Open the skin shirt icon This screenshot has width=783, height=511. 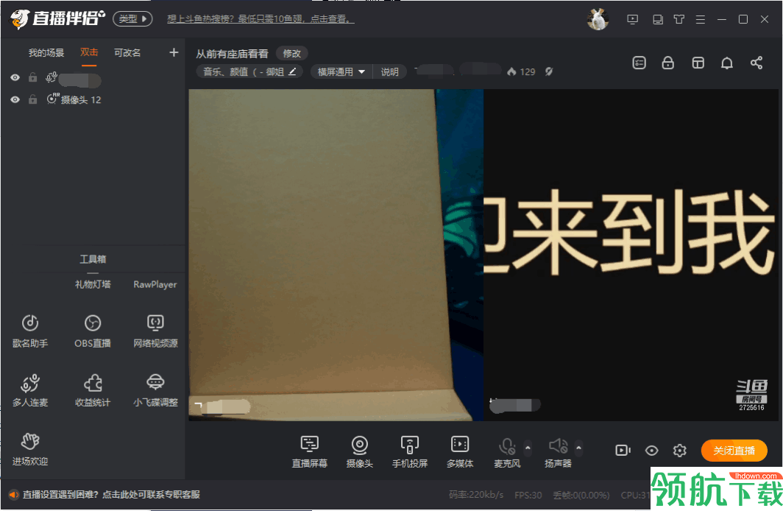(x=679, y=19)
